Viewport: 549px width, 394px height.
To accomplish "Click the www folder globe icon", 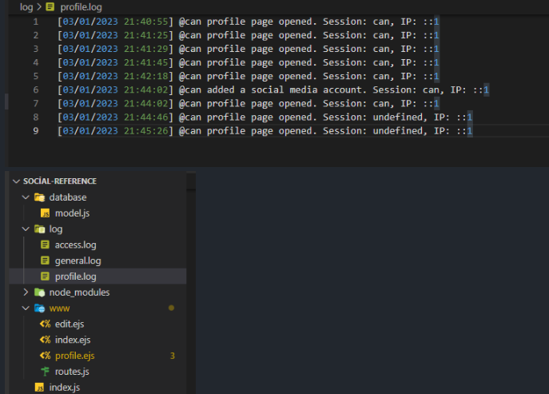I will pyautogui.click(x=40, y=308).
